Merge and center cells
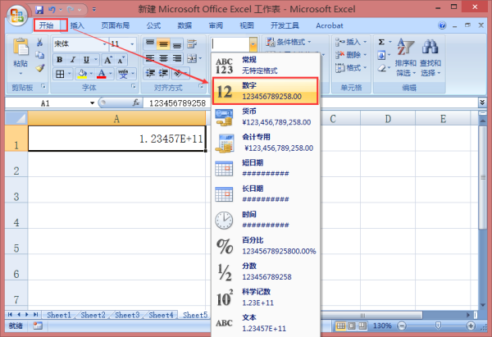Image resolution: width=492 pixels, height=337 pixels. pos(192,58)
